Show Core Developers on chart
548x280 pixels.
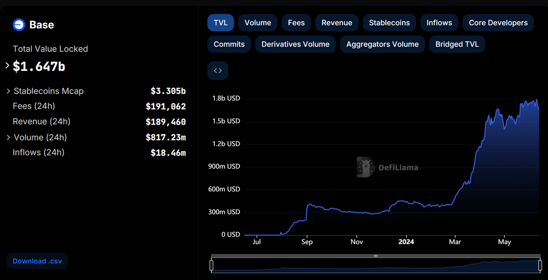[x=498, y=23]
